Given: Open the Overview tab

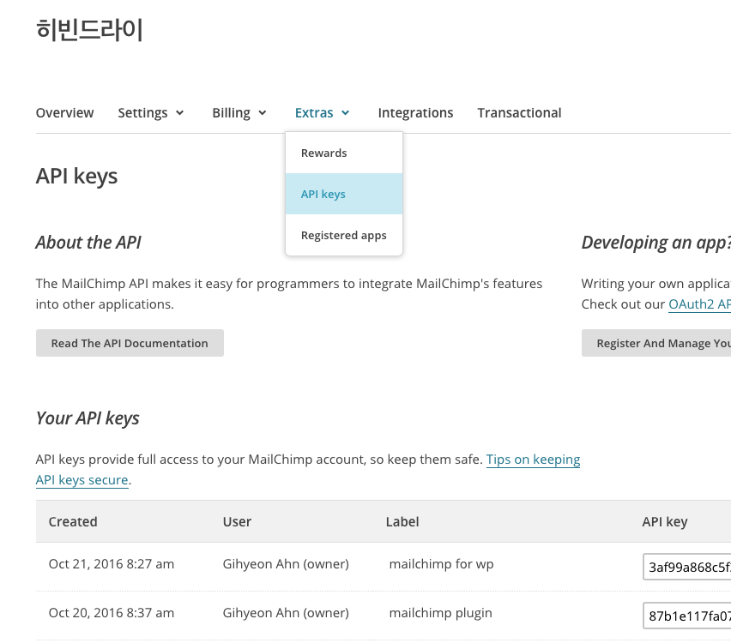Looking at the screenshot, I should click(x=65, y=113).
